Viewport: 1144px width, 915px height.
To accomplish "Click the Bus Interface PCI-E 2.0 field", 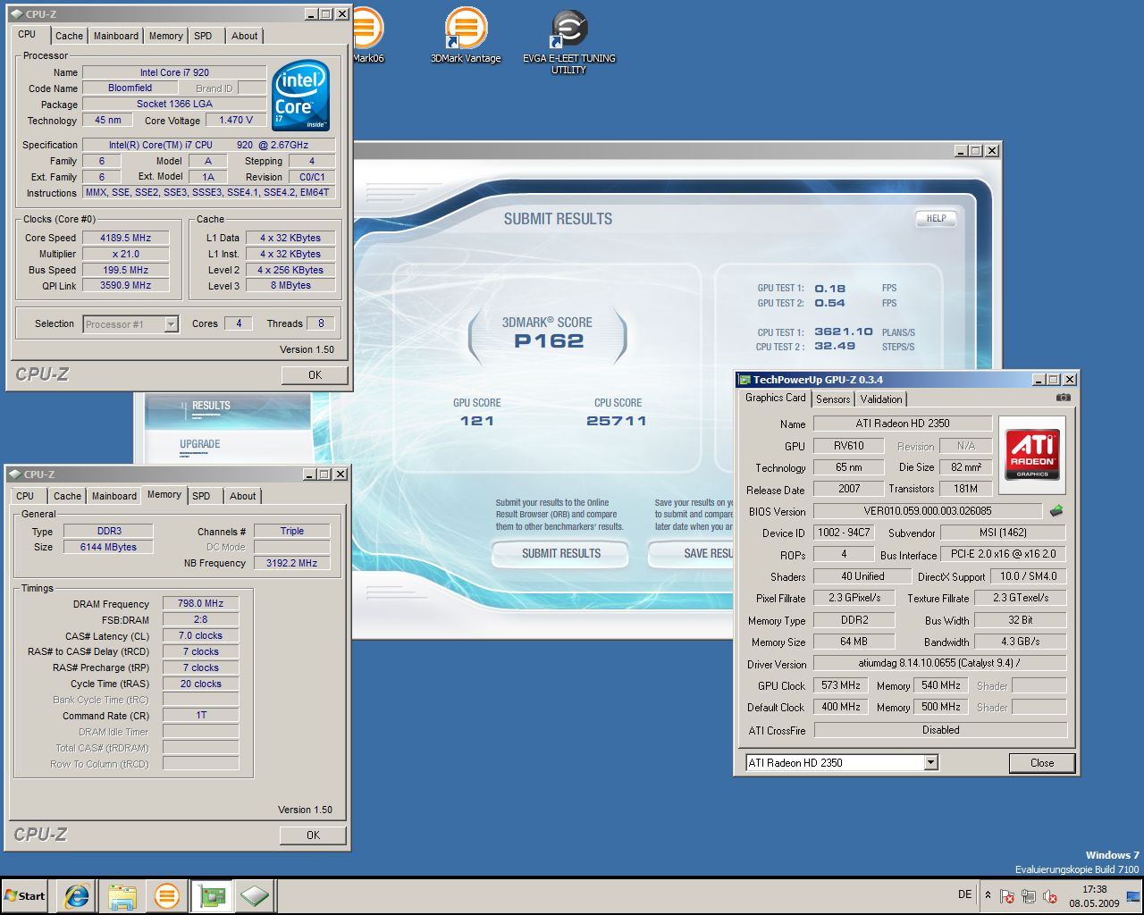I will (x=1004, y=554).
